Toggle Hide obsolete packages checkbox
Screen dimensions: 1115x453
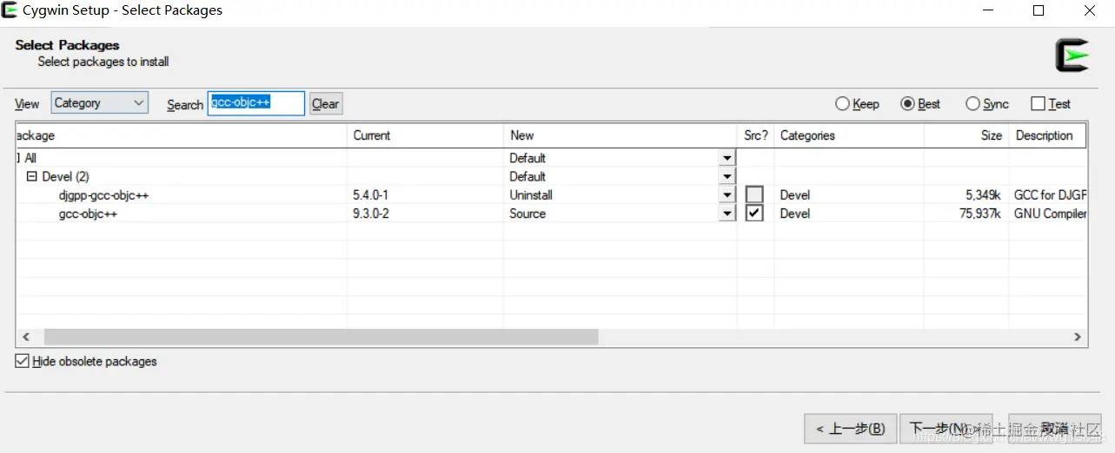point(23,361)
